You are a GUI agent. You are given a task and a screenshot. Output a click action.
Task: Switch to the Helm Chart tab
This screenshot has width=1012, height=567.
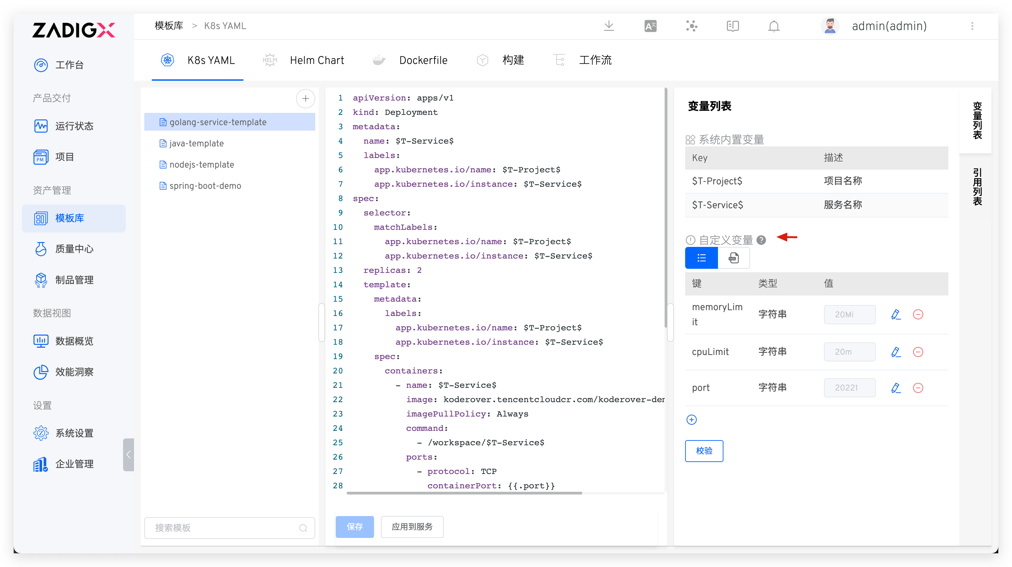click(x=317, y=60)
